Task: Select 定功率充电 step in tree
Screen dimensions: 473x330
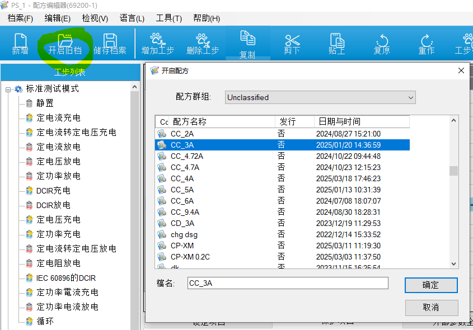Action: point(58,234)
